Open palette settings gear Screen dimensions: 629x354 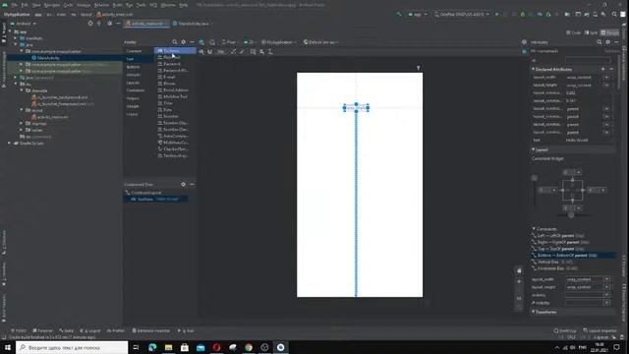184,41
